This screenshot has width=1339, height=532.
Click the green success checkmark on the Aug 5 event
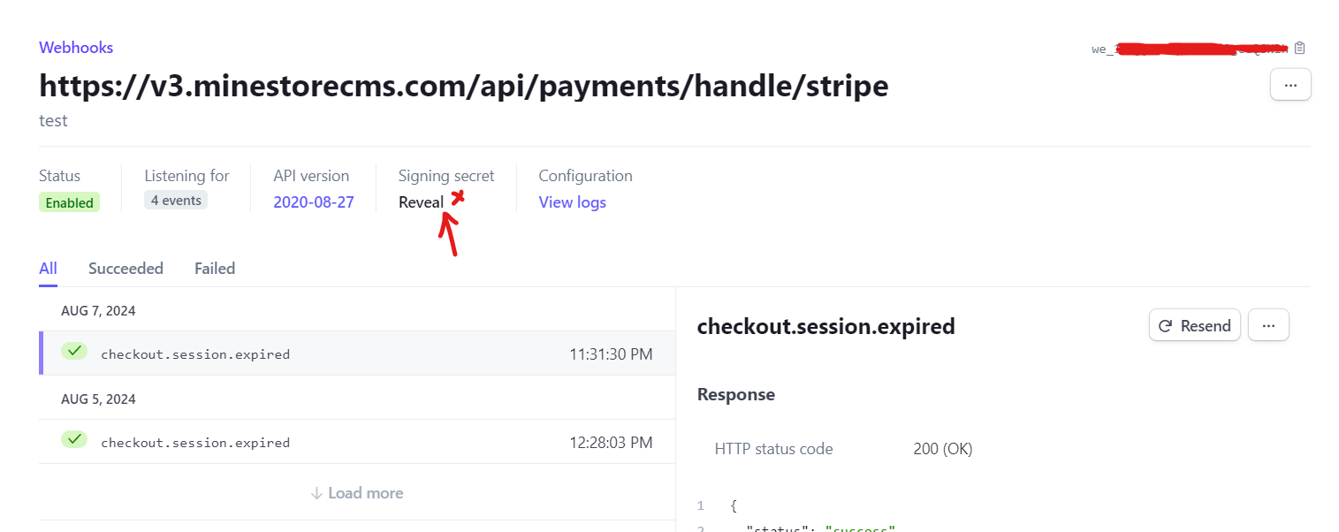(74, 438)
